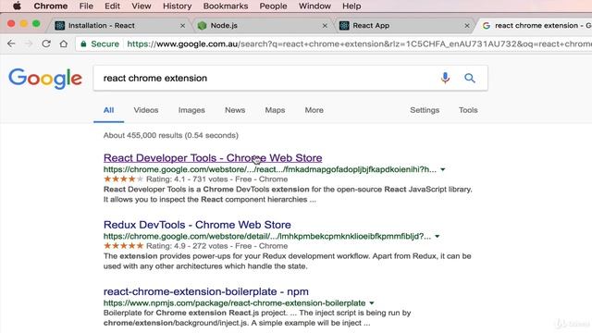Switch to Images results

click(191, 110)
